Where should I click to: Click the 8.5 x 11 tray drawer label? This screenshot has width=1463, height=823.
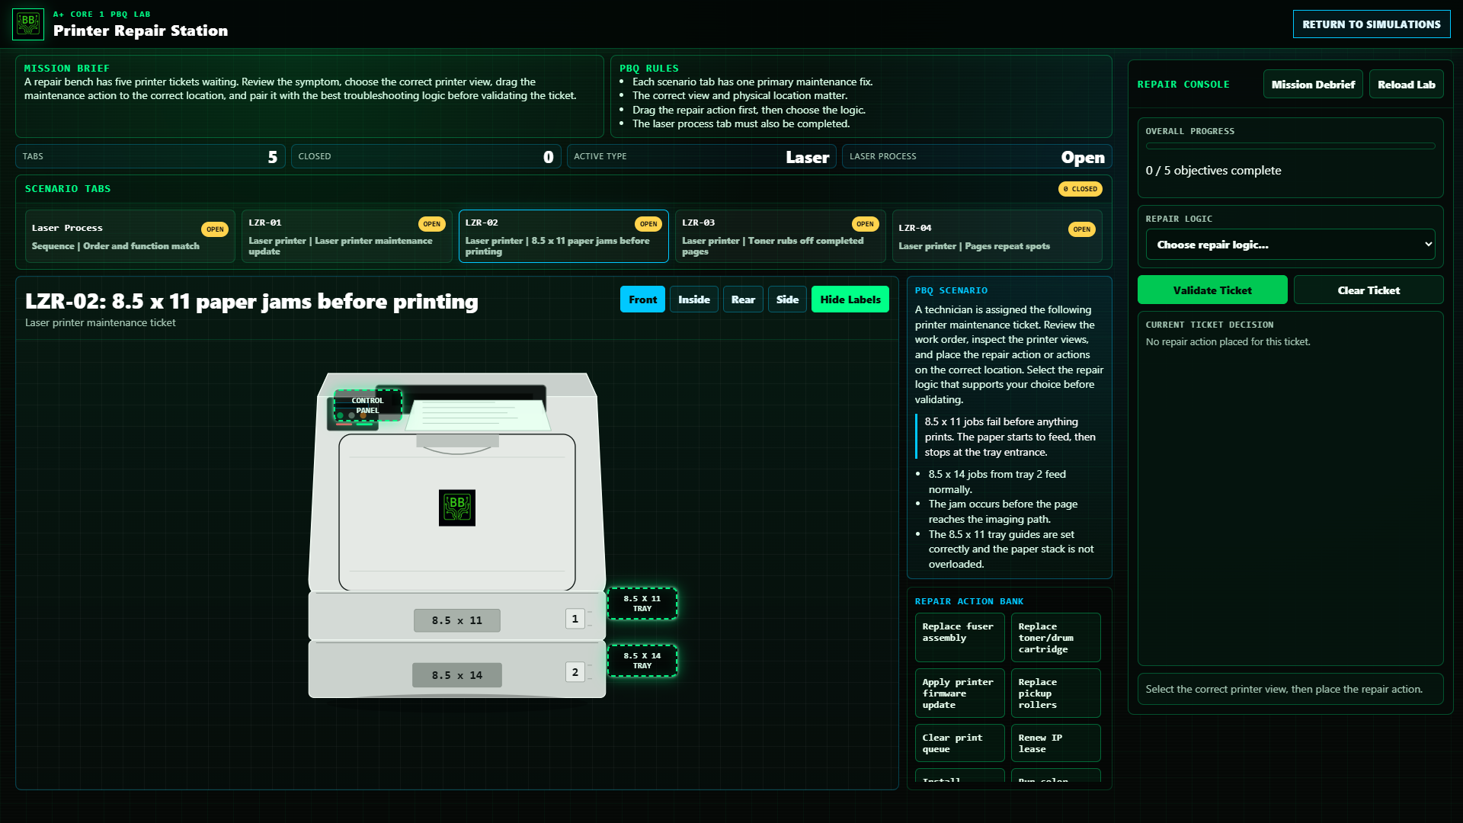click(457, 620)
